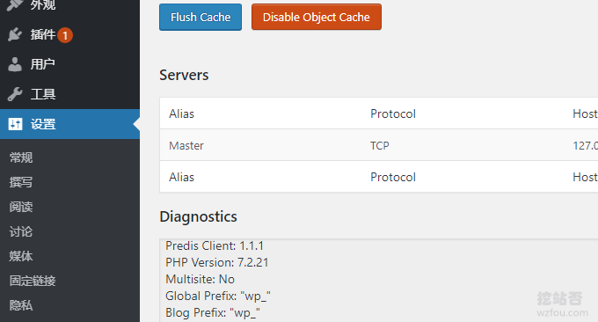Go to 媒体 media settings
Viewport: 598px width, 322px height.
click(21, 256)
